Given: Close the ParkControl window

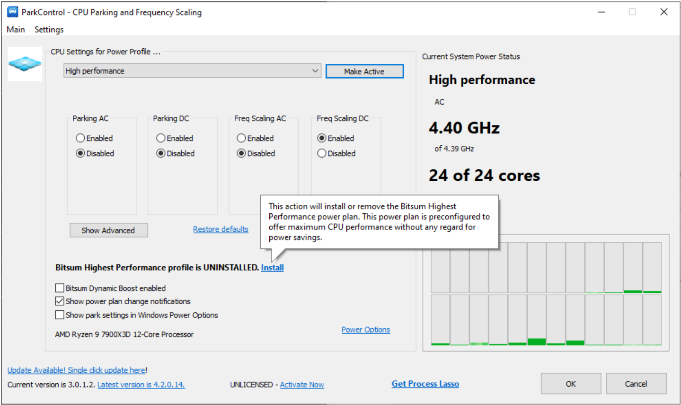Looking at the screenshot, I should pos(664,12).
